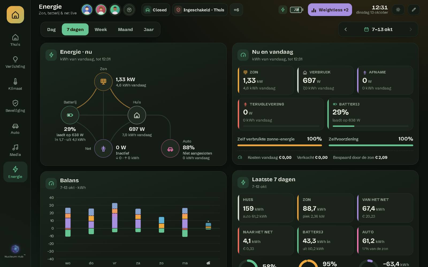Click the pencil edit icon in header
Screen dimensions: 428x267
click(x=414, y=10)
